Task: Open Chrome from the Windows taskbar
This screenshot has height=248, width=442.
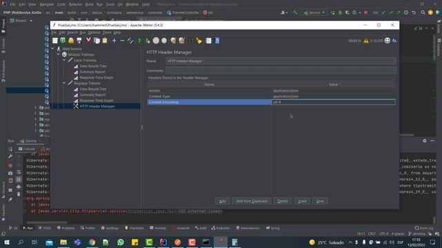Action: (92, 242)
